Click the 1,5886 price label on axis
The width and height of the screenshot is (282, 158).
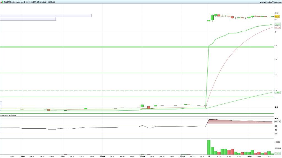point(277,92)
